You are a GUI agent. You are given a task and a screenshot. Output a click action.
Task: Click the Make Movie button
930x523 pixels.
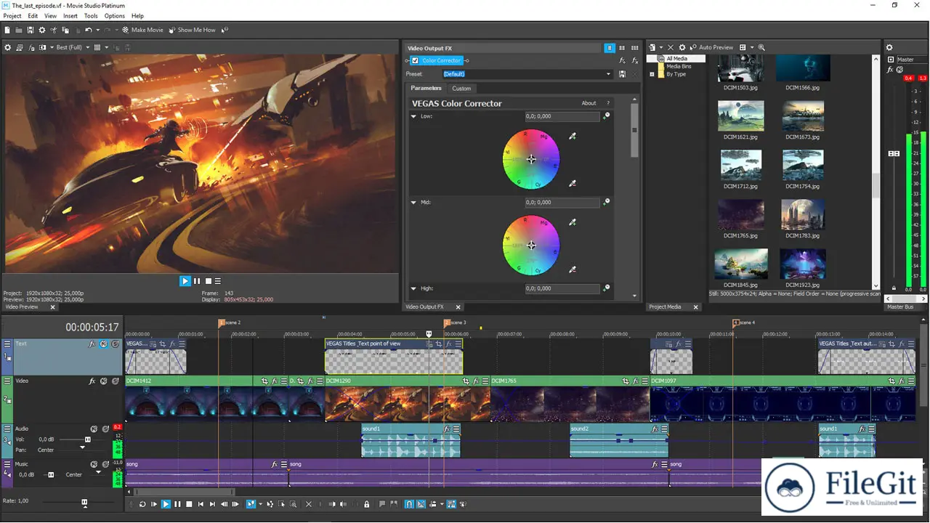click(x=142, y=30)
